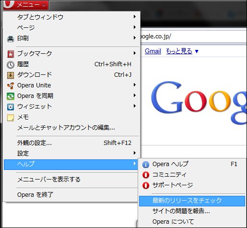Select 最新のリリースをチェック
The image size is (247, 228).
point(192,201)
